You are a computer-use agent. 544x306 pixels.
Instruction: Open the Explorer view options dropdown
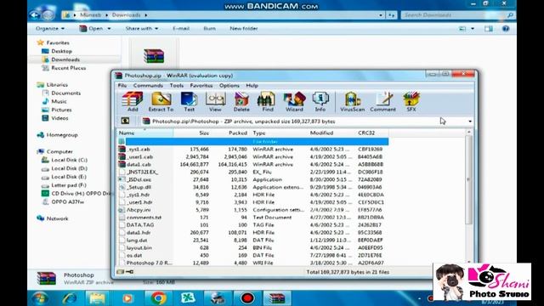tap(473, 28)
